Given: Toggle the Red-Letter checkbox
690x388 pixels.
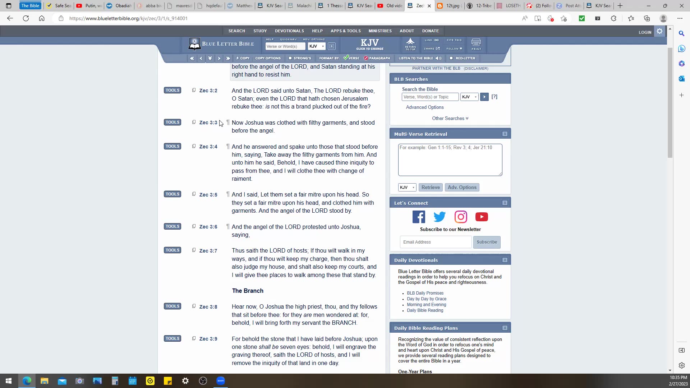Looking at the screenshot, I should tap(451, 58).
